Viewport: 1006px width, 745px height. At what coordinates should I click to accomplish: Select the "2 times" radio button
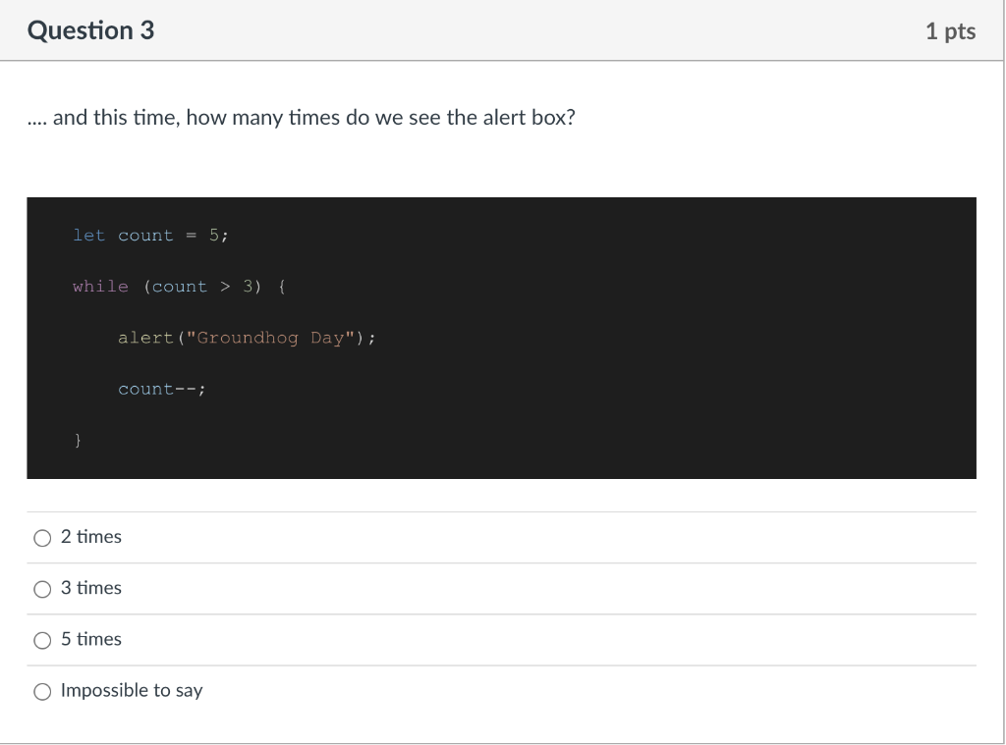click(x=43, y=538)
